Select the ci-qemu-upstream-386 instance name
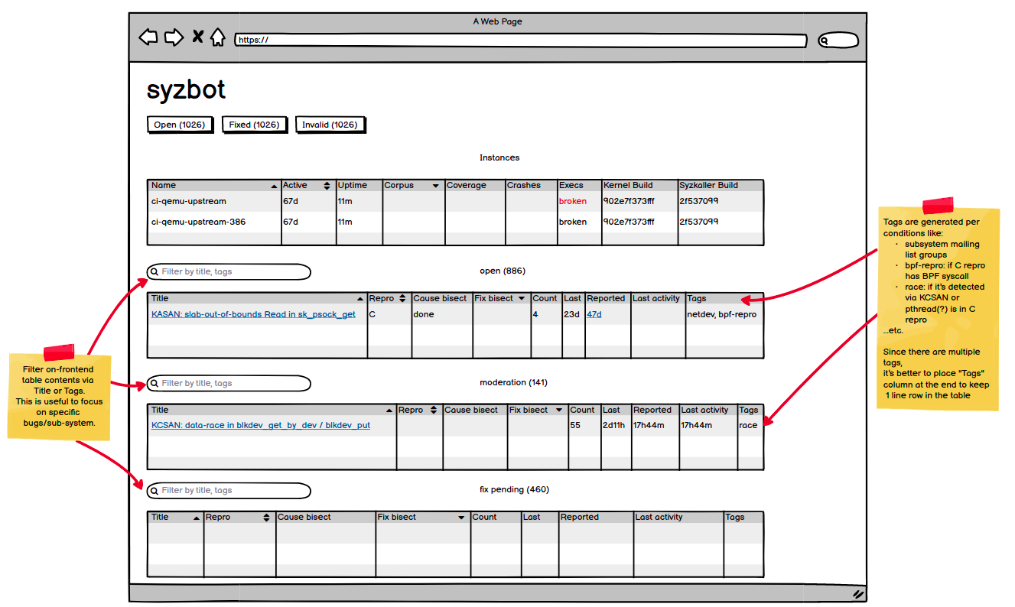The image size is (1015, 607). coord(198,222)
